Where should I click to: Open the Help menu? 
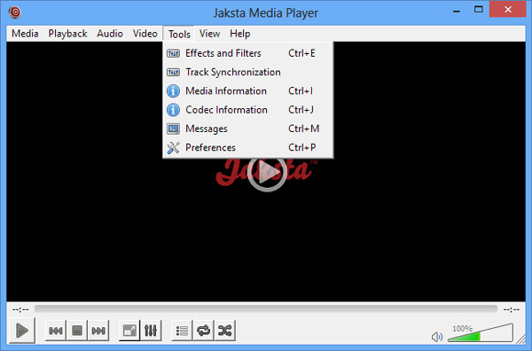[x=240, y=34]
